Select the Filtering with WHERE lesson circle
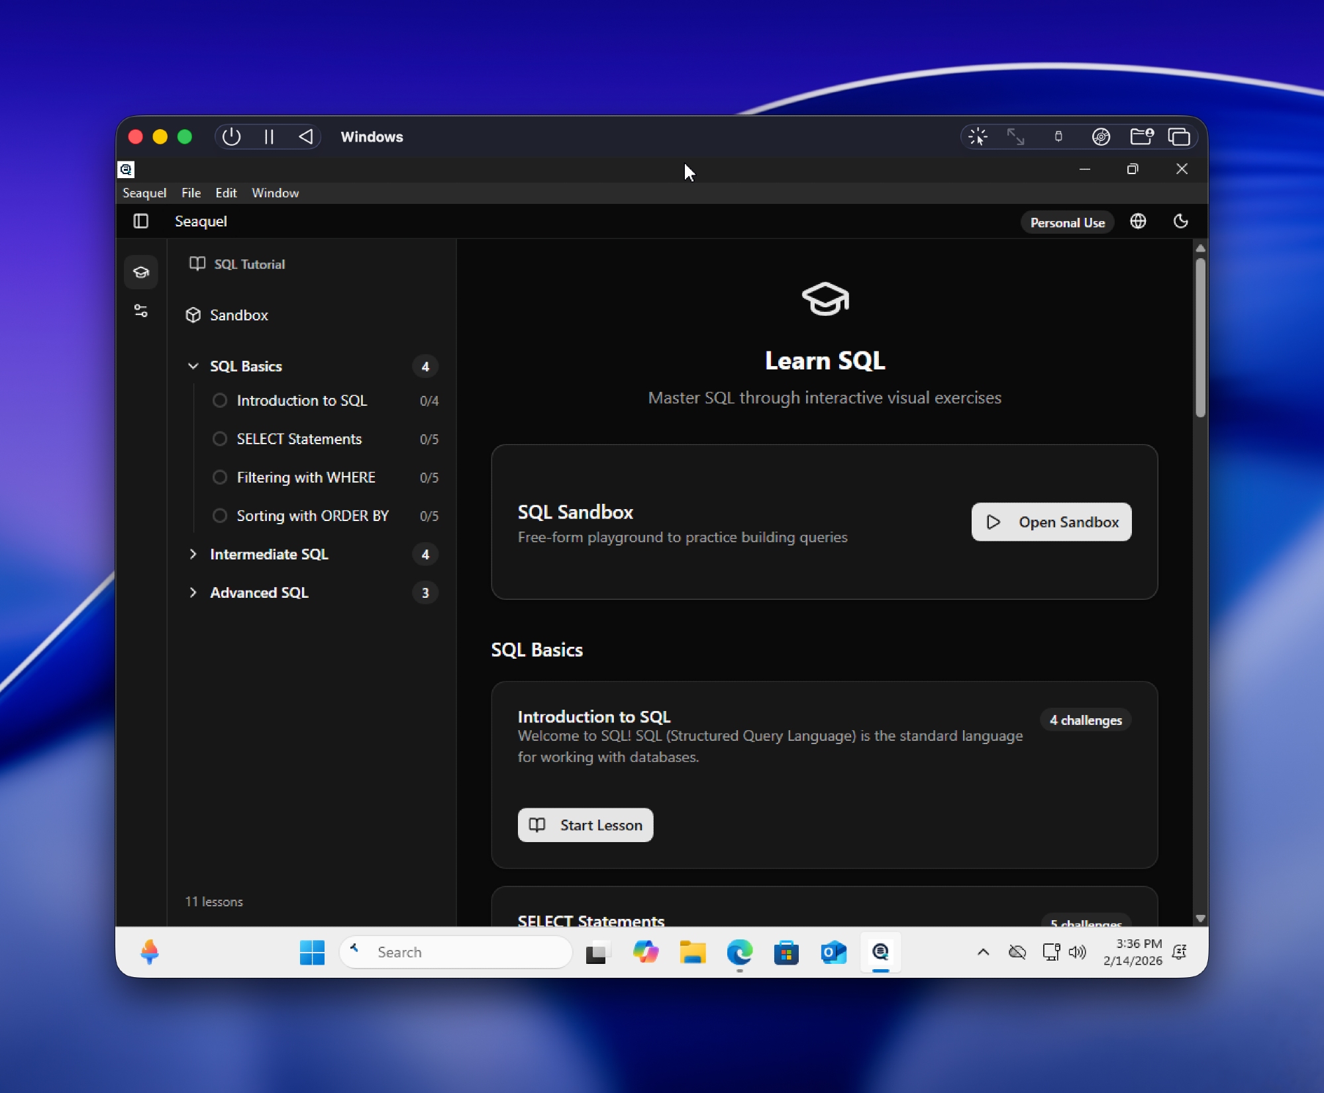 [x=220, y=477]
